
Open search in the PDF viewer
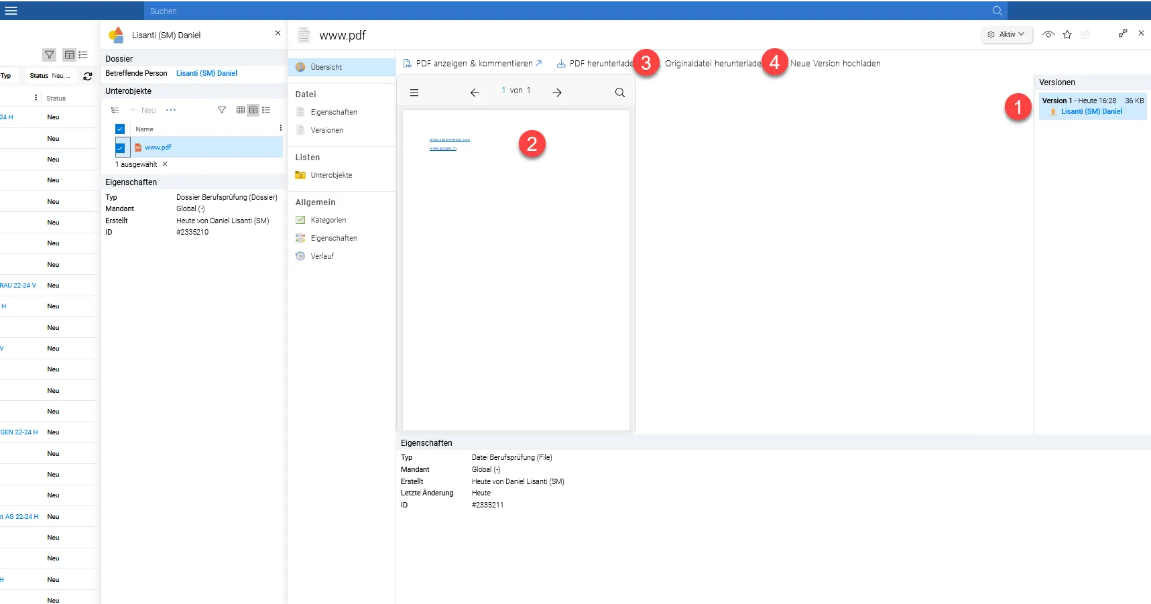pos(620,93)
